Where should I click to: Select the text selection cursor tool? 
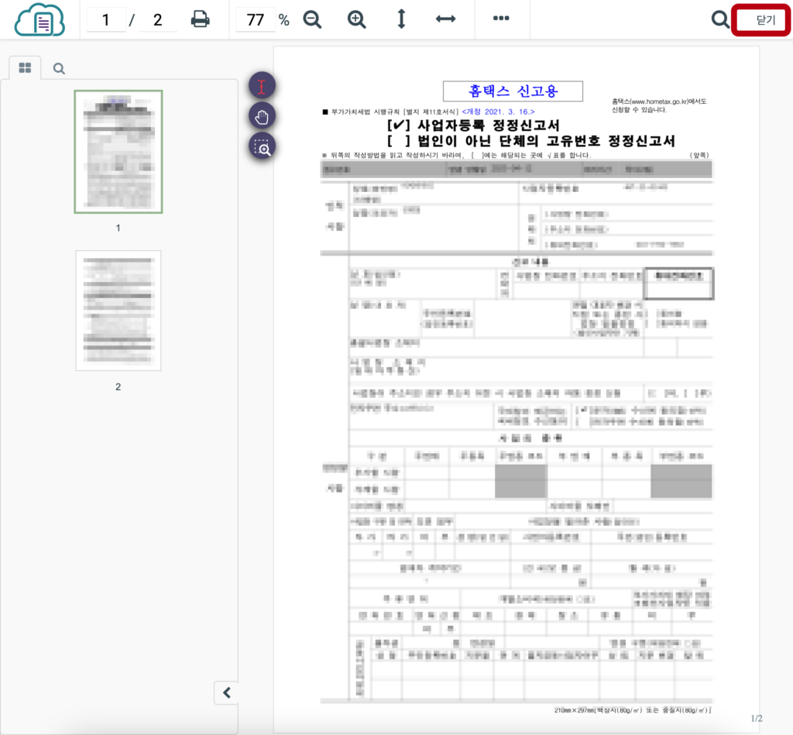262,85
